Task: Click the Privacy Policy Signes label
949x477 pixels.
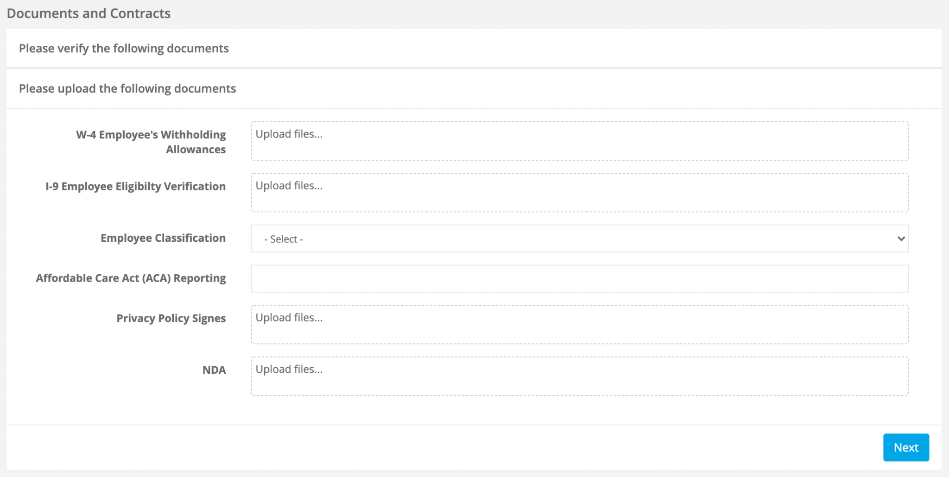Action: coord(171,318)
